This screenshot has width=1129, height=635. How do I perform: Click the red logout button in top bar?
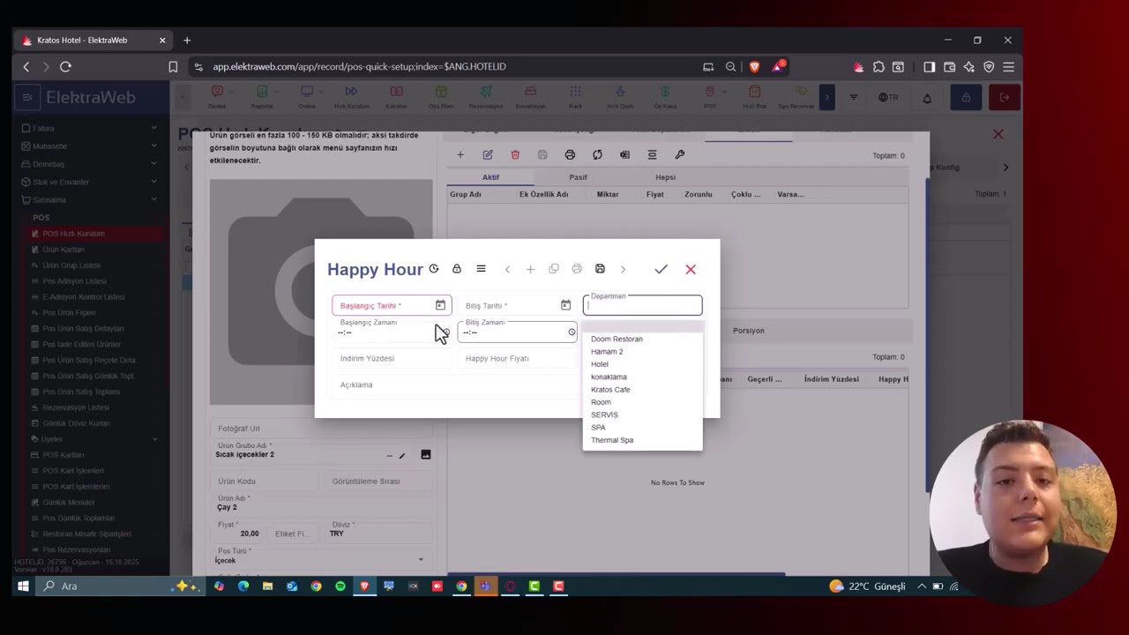(1004, 97)
